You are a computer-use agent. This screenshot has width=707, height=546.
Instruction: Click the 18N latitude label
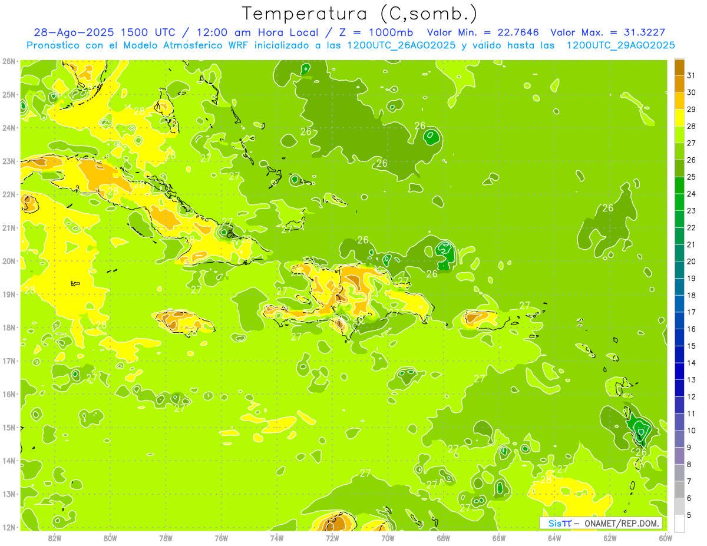coord(9,327)
